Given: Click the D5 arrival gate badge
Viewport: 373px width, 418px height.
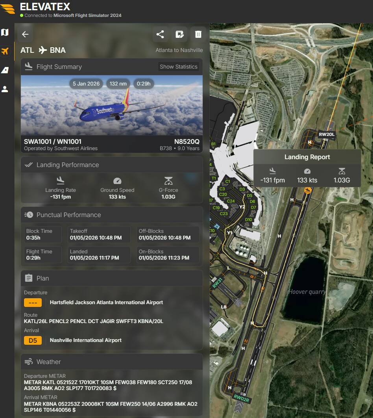Looking at the screenshot, I should (x=33, y=340).
